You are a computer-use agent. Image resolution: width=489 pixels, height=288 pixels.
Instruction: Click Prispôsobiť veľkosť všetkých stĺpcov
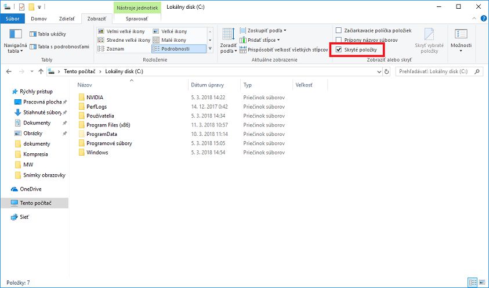tap(284, 49)
